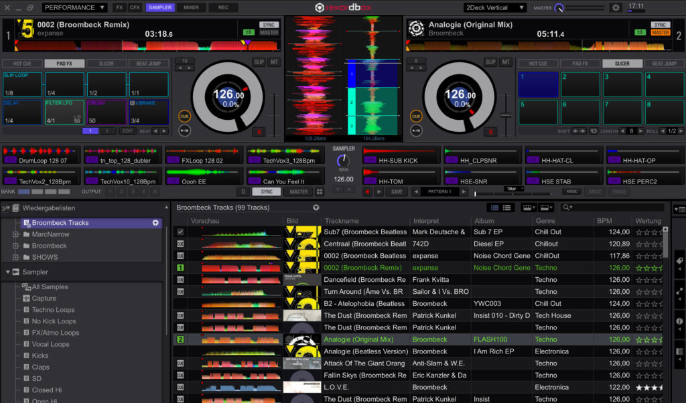686x403 pixels.
Task: Click the REC button in top bar
Action: pos(223,7)
